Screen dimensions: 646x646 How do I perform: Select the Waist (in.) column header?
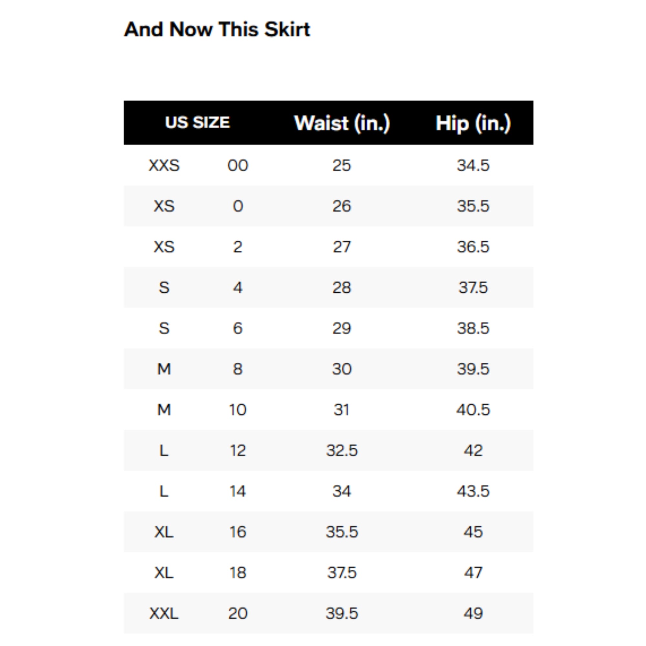tap(342, 123)
